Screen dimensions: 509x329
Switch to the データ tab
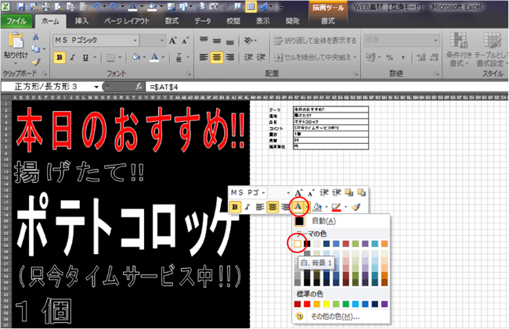203,21
